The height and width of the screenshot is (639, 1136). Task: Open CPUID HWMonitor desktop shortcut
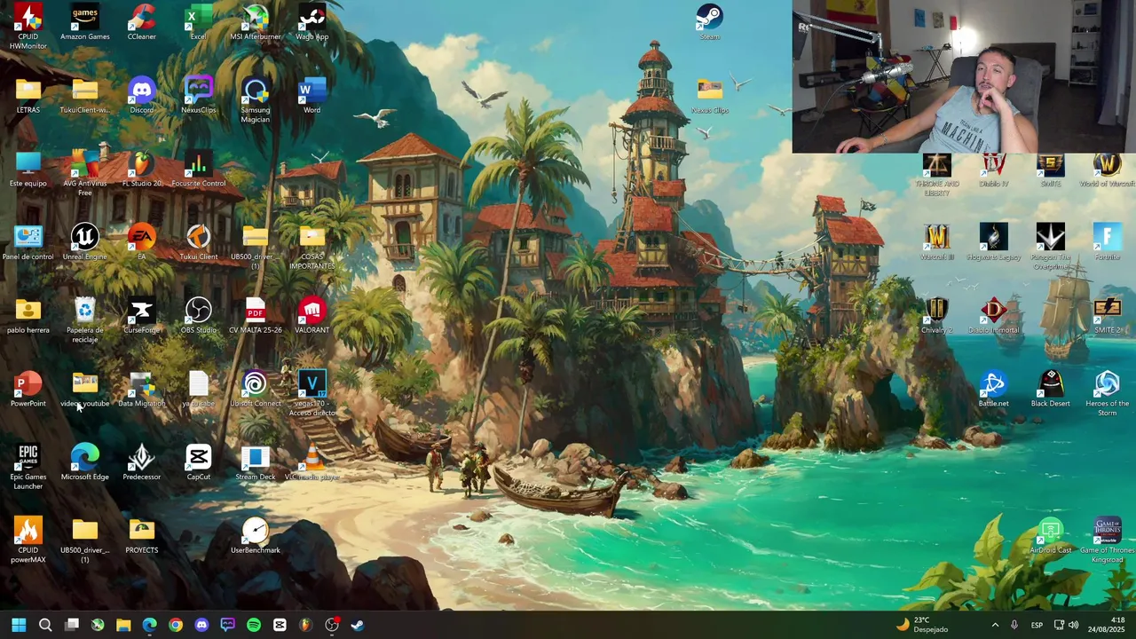pos(28,27)
